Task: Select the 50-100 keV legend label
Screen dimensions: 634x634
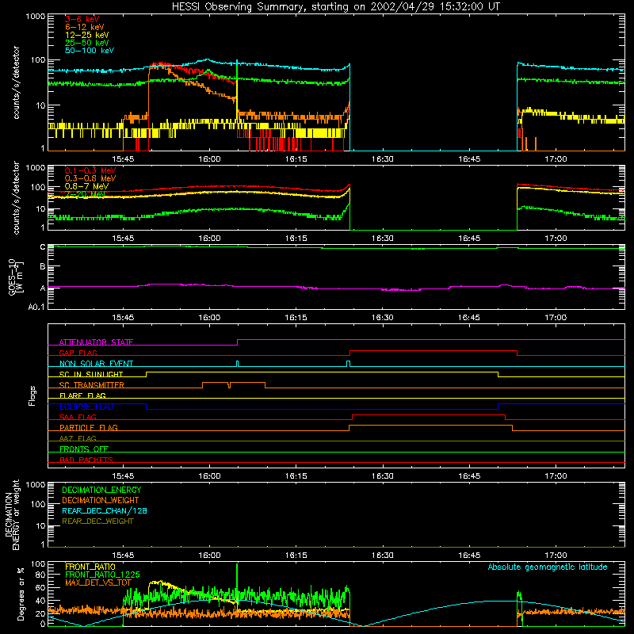Action: (90, 50)
